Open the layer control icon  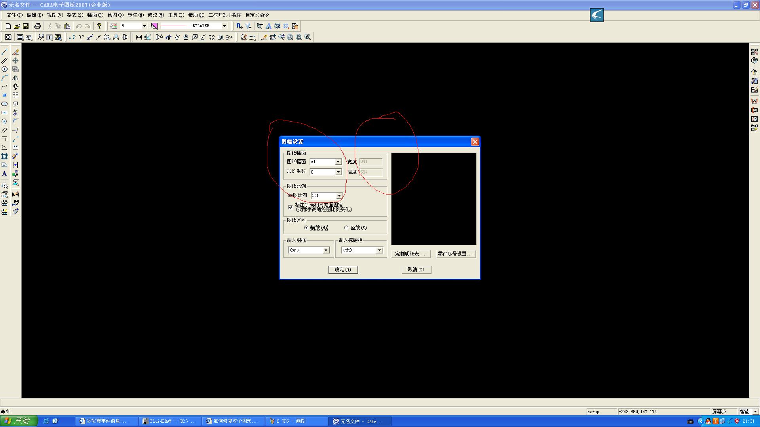click(114, 26)
